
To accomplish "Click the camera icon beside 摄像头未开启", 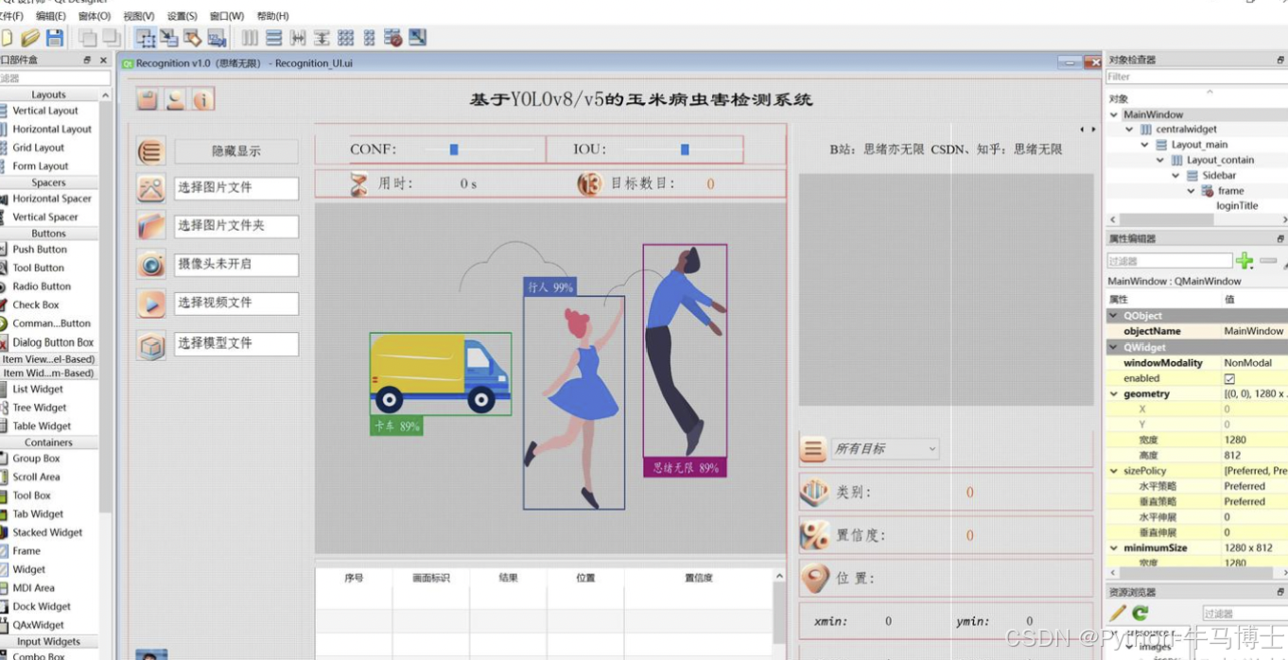I will [151, 265].
